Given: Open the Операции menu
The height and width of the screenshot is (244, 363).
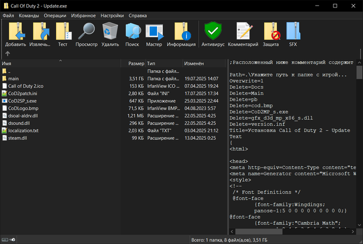Looking at the screenshot, I should tap(55, 15).
